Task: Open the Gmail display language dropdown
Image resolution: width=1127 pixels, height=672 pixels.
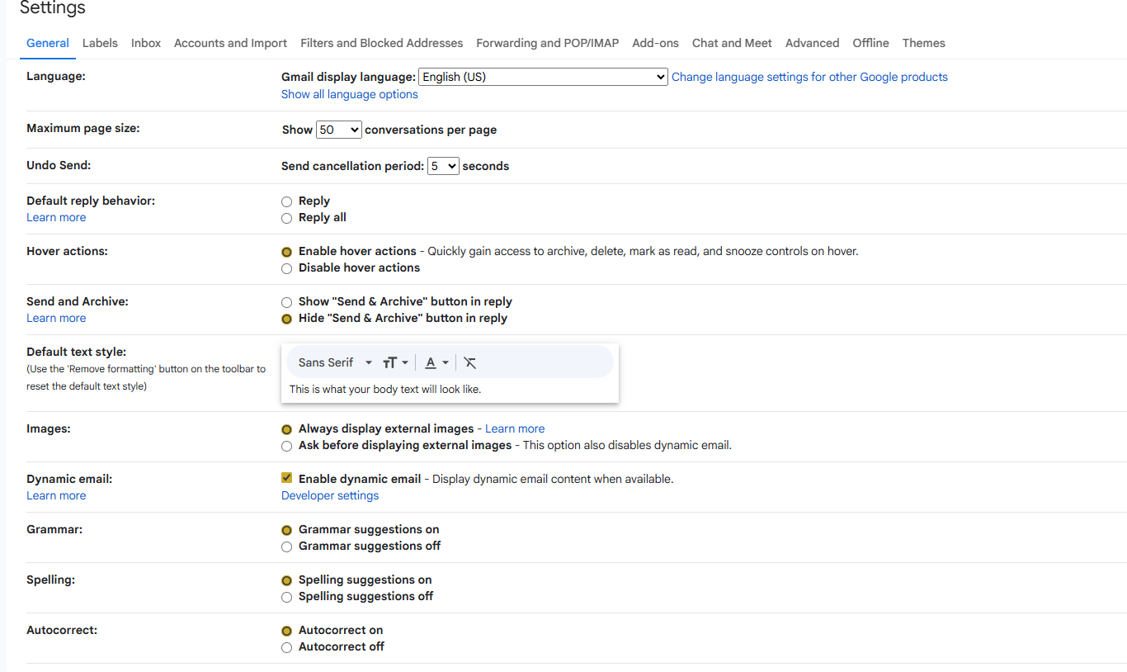Action: click(542, 76)
